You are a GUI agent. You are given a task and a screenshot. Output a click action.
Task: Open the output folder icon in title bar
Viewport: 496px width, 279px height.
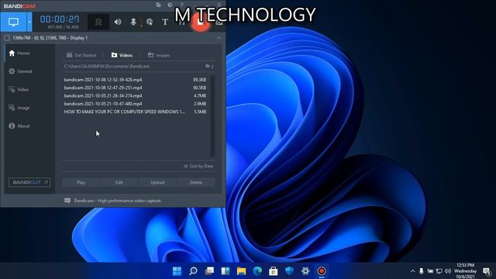(x=158, y=5)
